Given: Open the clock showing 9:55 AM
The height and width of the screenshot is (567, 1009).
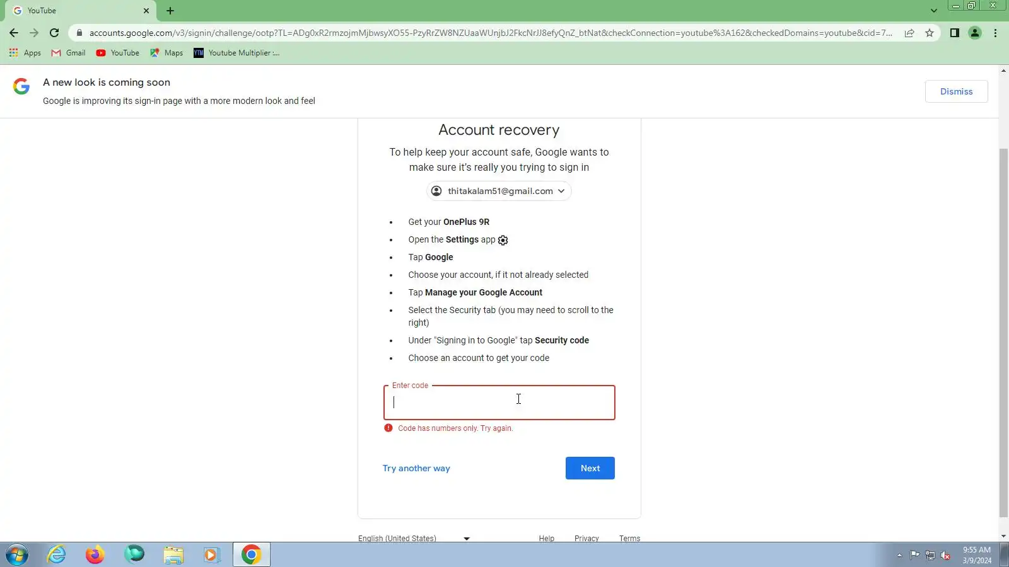Looking at the screenshot, I should (x=976, y=555).
